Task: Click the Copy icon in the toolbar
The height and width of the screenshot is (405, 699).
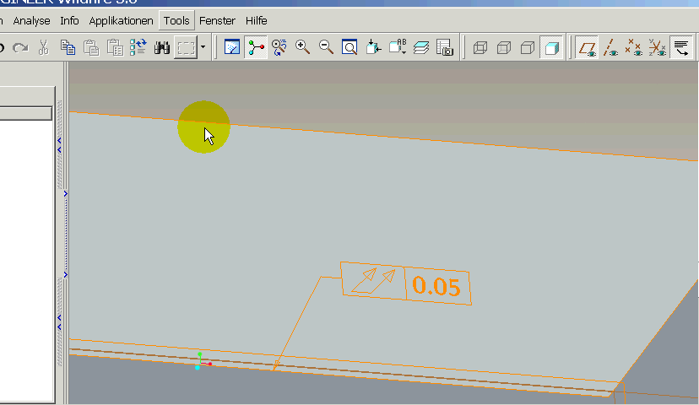Action: pyautogui.click(x=68, y=48)
